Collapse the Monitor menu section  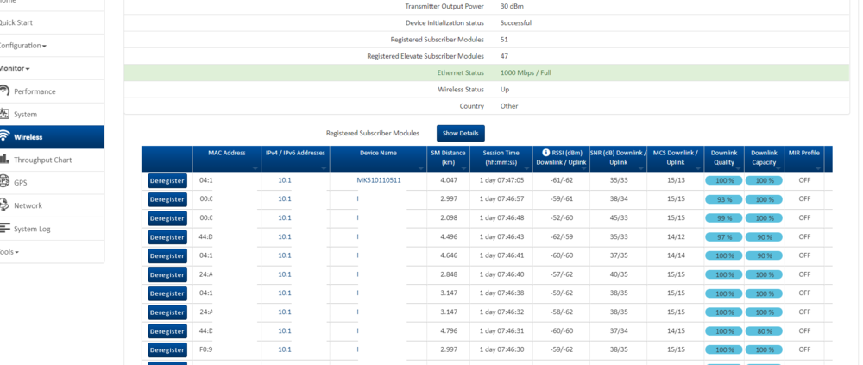pos(16,68)
